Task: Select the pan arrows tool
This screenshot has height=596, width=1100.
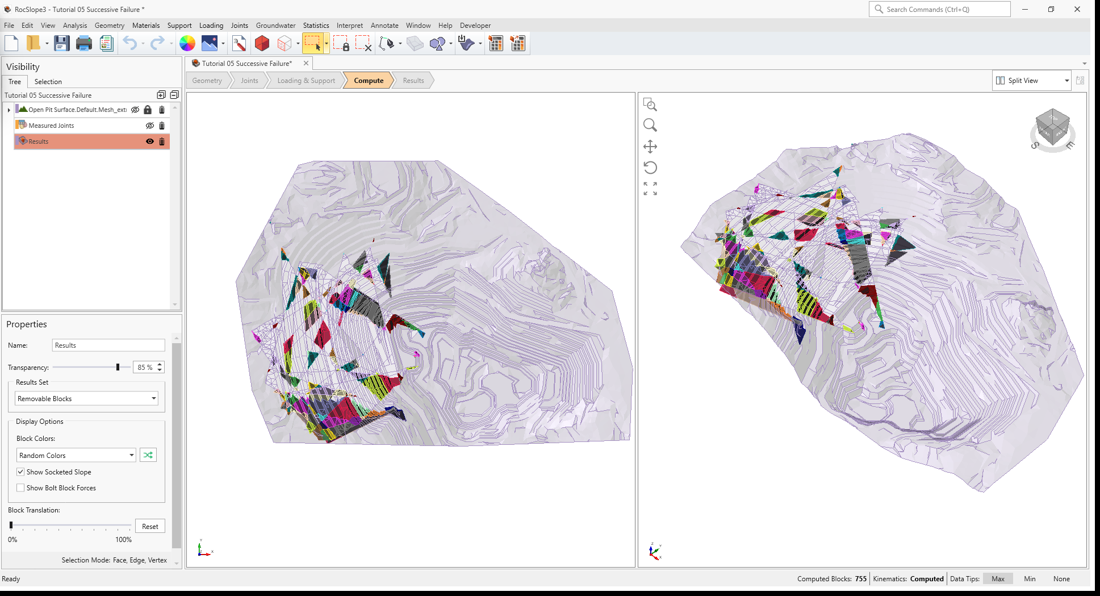Action: tap(650, 147)
